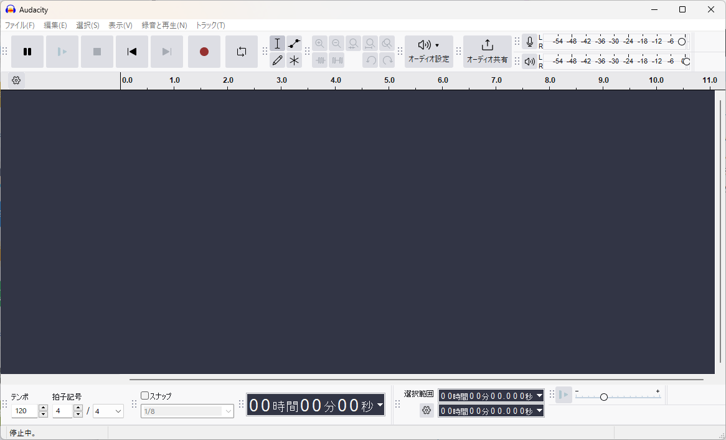Select the Envelope tool
Viewport: 726px width, 440px height.
click(x=295, y=44)
